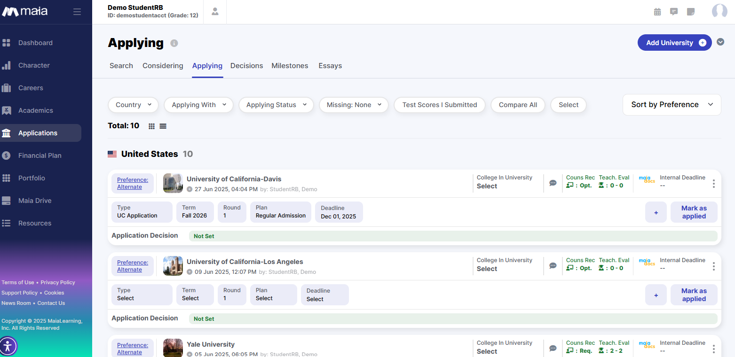Screen dimensions: 735x357
Task: Expand the Applying Status filter
Action: point(276,105)
